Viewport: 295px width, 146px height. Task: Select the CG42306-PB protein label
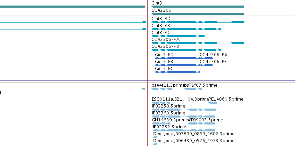point(213,62)
